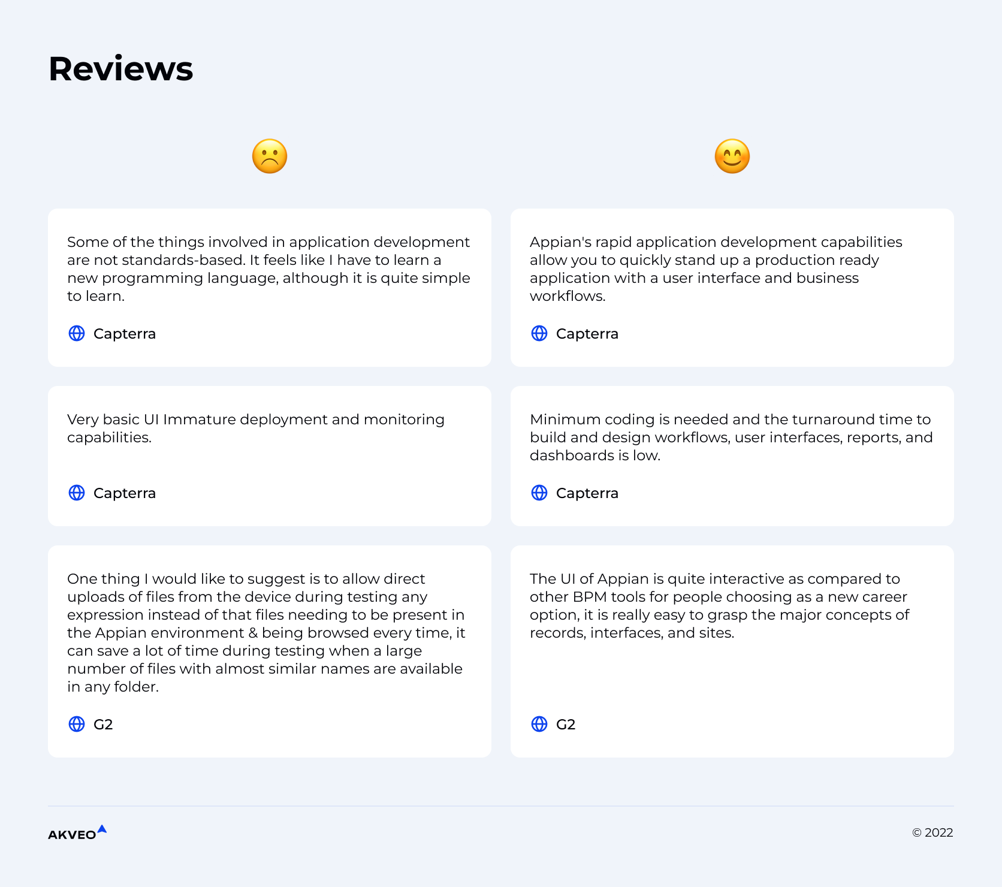Click globe icon under Minimum coding review
Image resolution: width=1002 pixels, height=887 pixels.
pyautogui.click(x=539, y=493)
